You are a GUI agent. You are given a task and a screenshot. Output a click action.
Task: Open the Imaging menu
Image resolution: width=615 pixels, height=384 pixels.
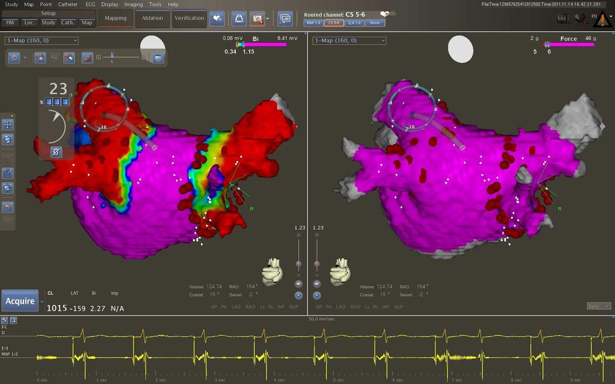pyautogui.click(x=133, y=4)
